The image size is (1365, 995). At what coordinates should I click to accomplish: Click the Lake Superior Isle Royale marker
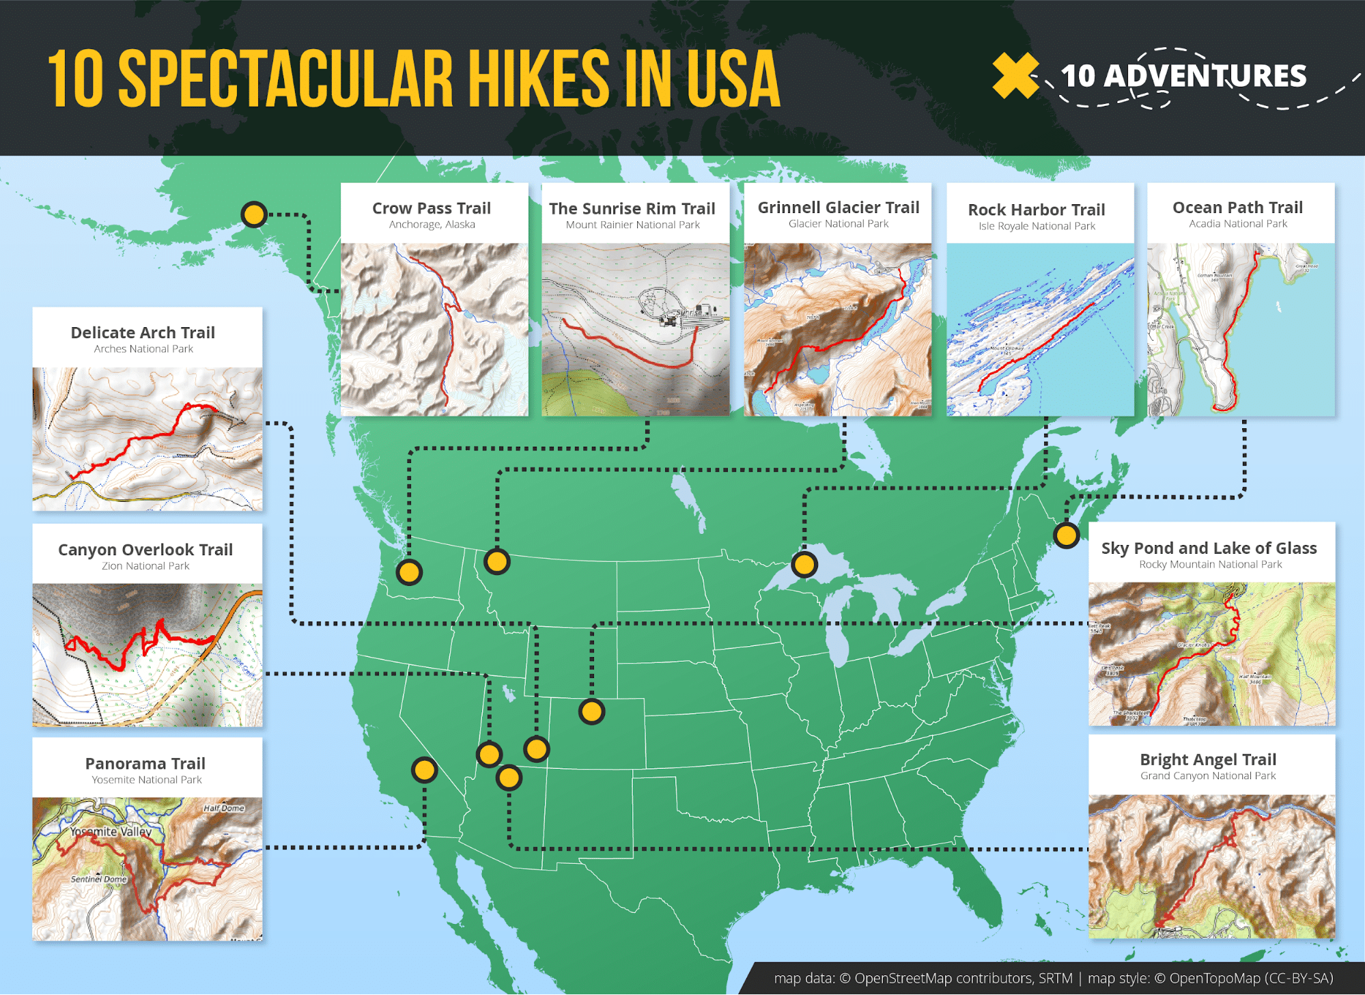[804, 565]
